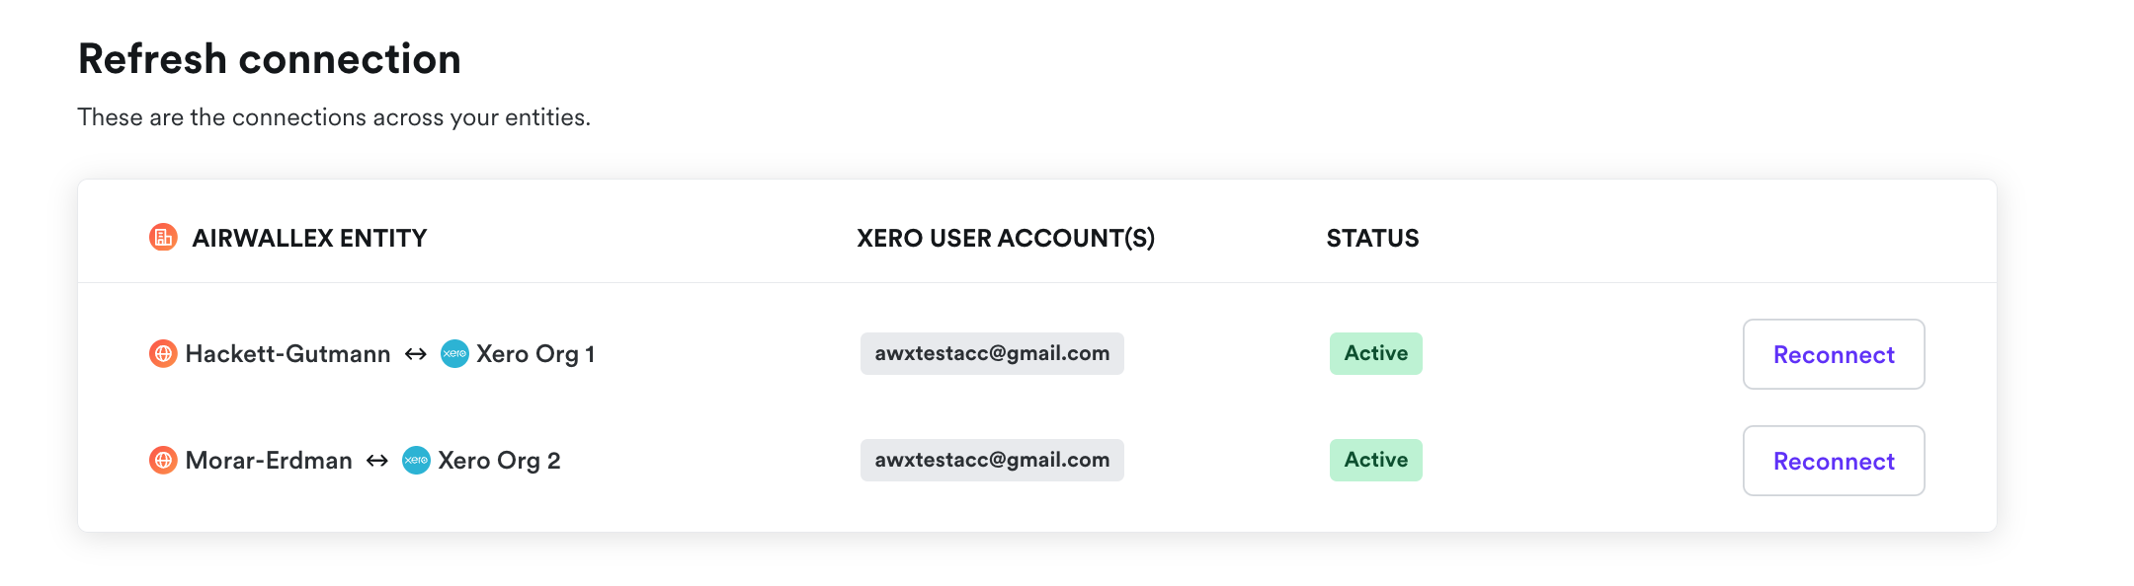Click the AIRWALLEX ENTITY column header

coord(309,238)
